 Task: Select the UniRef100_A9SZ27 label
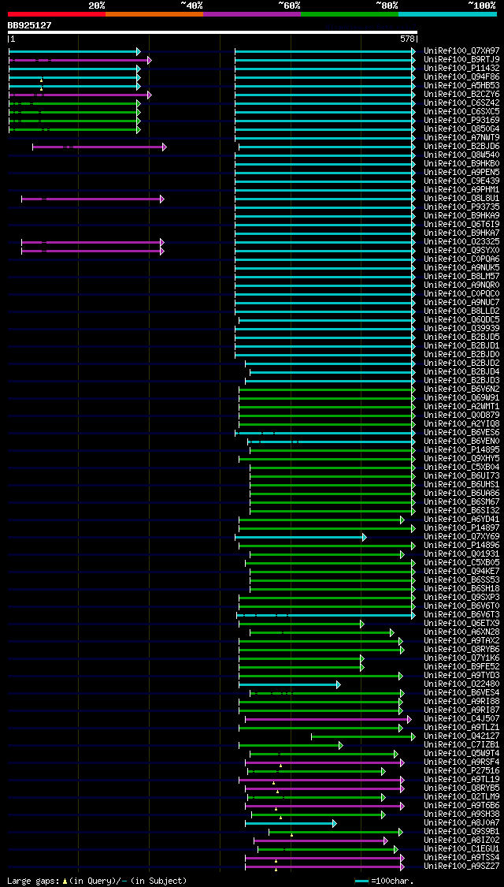[x=461, y=866]
